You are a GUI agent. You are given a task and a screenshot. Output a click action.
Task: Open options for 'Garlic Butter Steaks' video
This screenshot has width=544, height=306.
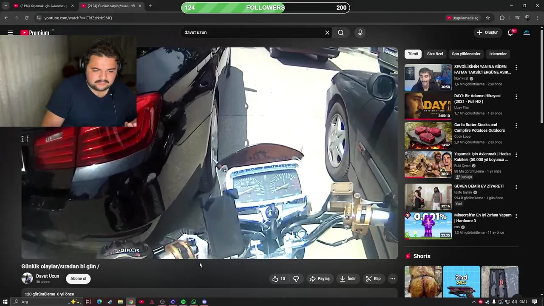(516, 125)
